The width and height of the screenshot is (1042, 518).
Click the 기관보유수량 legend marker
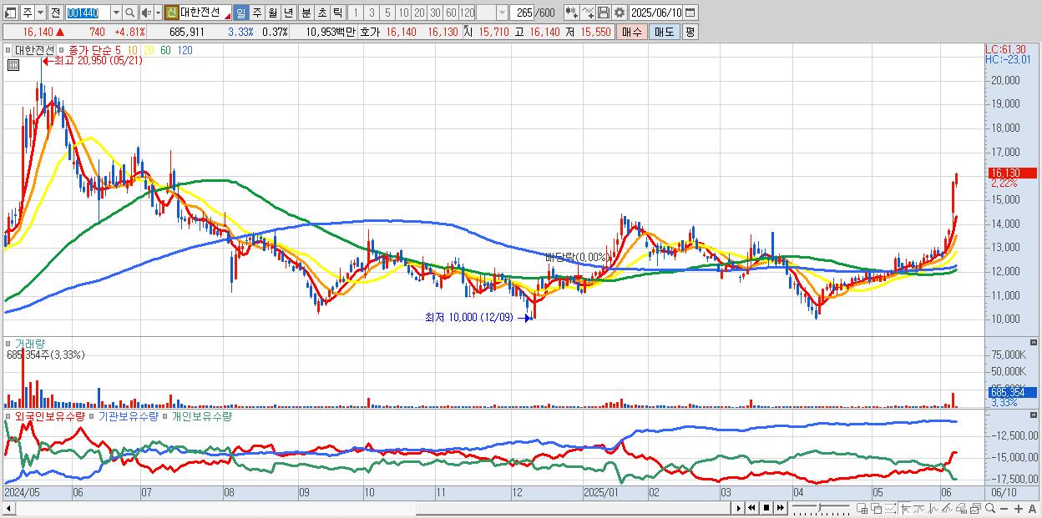pos(93,415)
